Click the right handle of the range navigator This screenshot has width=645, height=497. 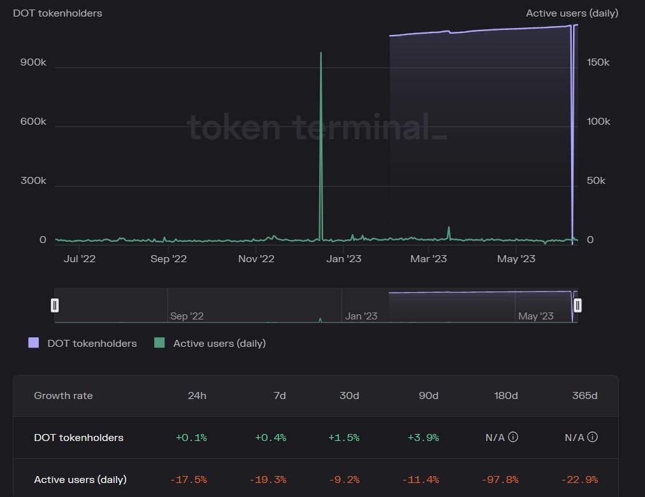pyautogui.click(x=577, y=305)
